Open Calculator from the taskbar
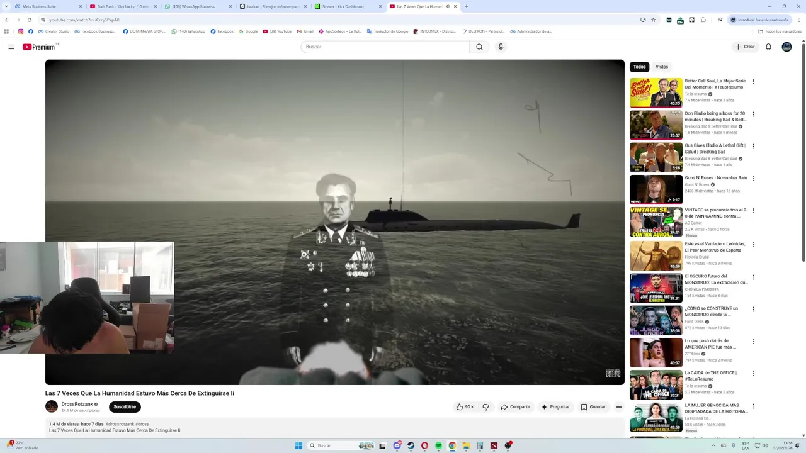Viewport: 806px width, 453px height. pos(480,445)
